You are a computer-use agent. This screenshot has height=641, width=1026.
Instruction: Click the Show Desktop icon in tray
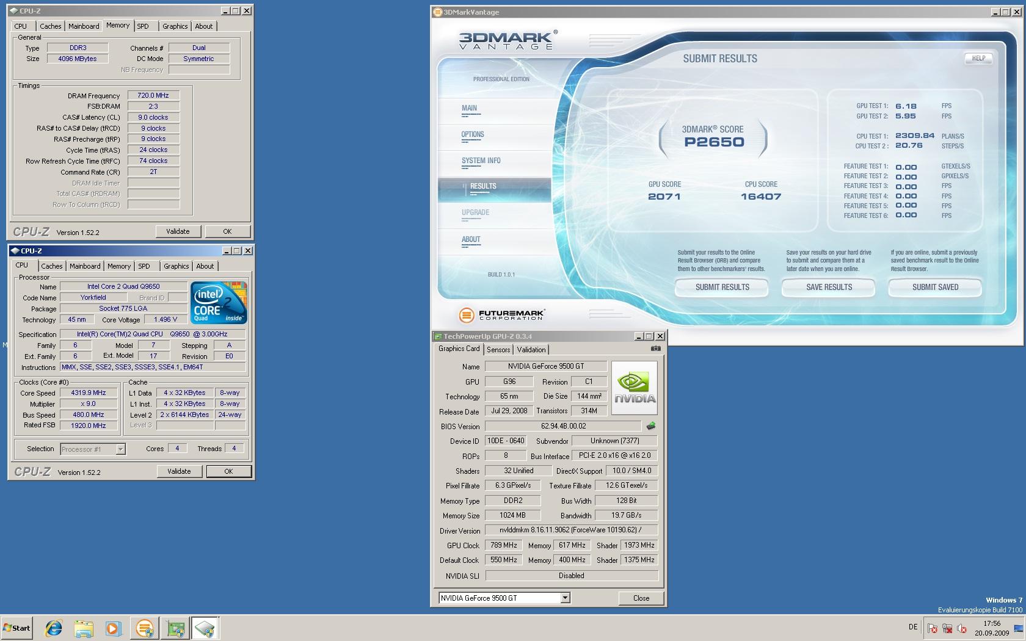(1019, 628)
